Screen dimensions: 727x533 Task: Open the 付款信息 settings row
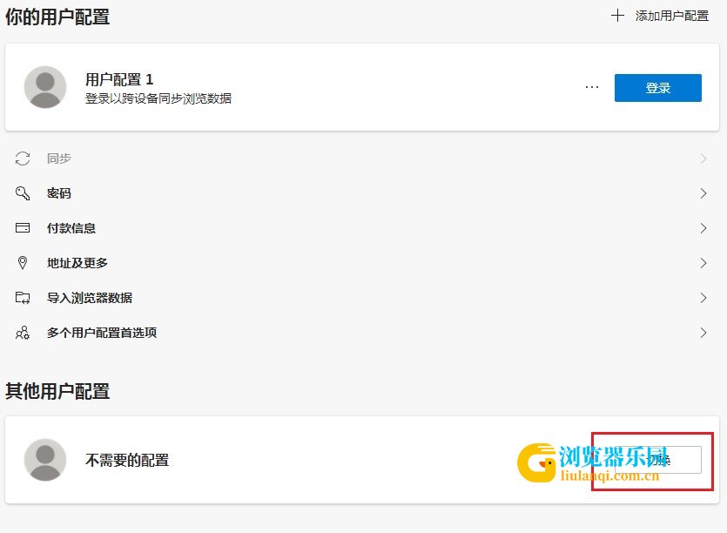361,228
